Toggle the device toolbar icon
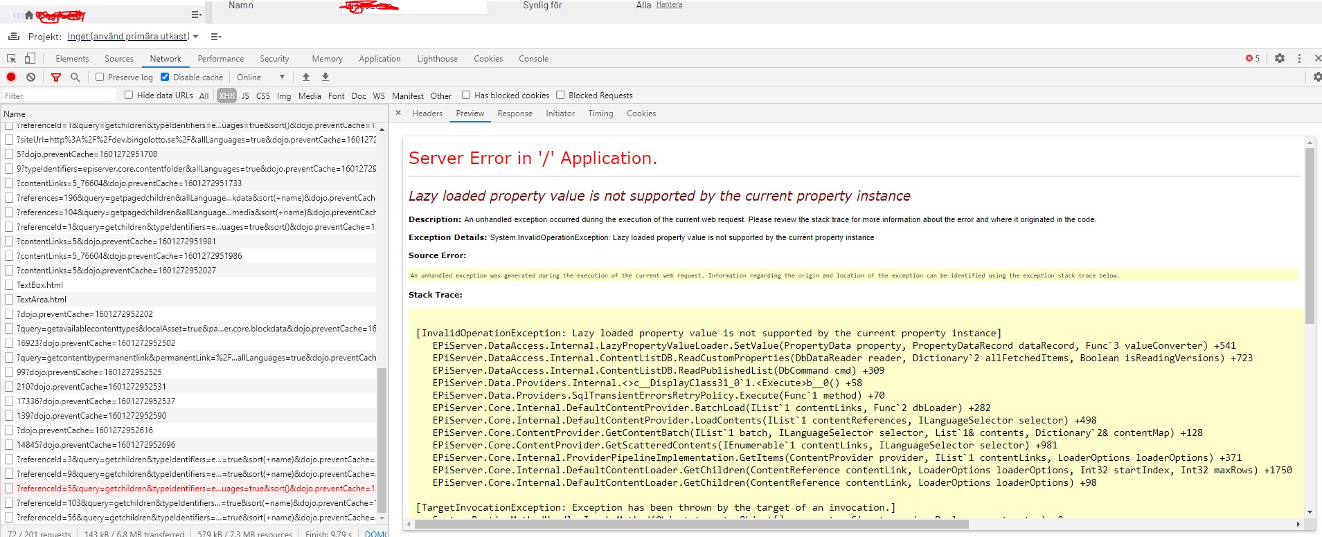The width and height of the screenshot is (1322, 537). [30, 59]
